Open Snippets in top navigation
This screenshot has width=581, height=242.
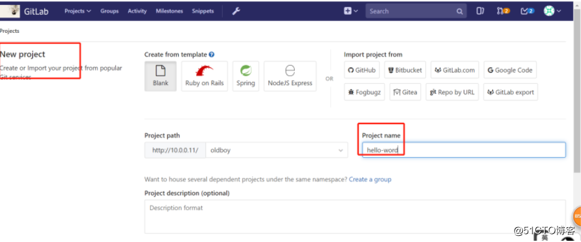(x=203, y=11)
